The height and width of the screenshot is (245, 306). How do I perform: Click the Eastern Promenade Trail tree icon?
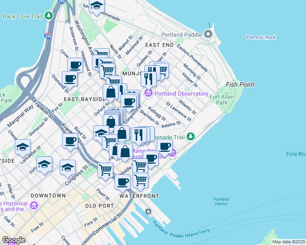point(191,136)
